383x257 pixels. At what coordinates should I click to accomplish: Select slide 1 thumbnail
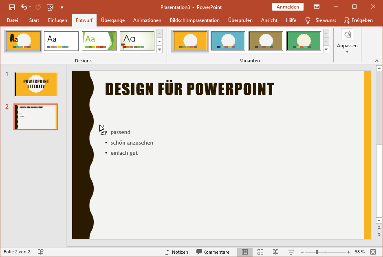(36, 84)
